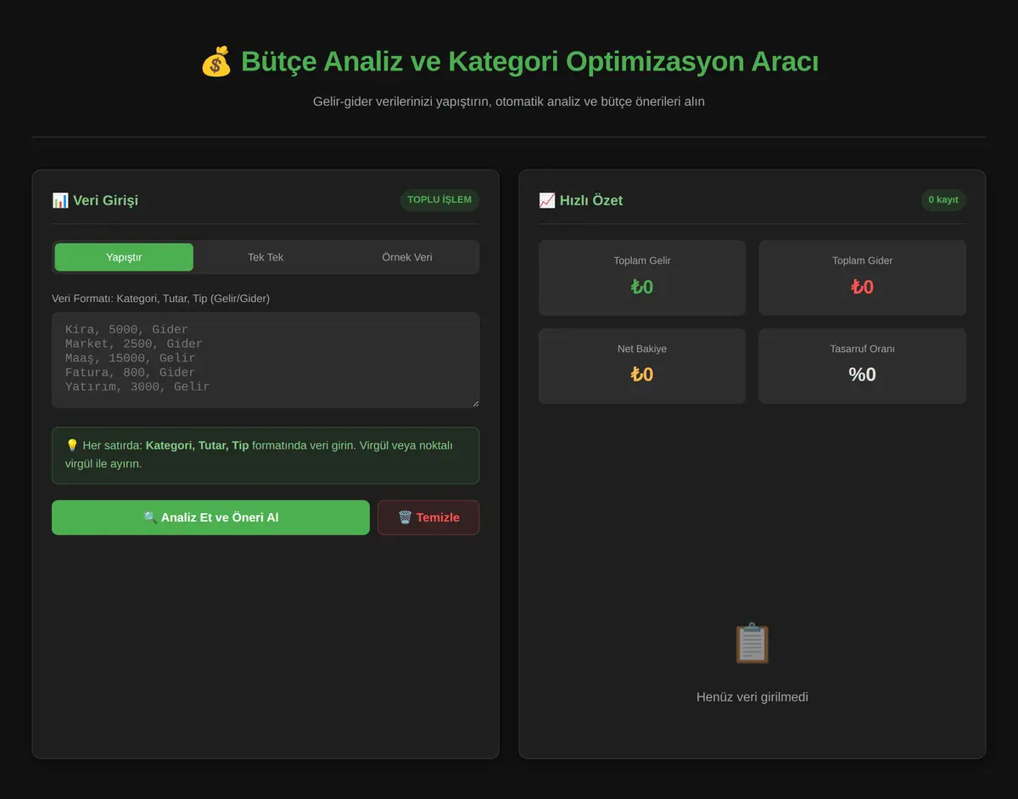The width and height of the screenshot is (1018, 799).
Task: Click 'Henüz veri girilmedi' text
Action: point(752,697)
